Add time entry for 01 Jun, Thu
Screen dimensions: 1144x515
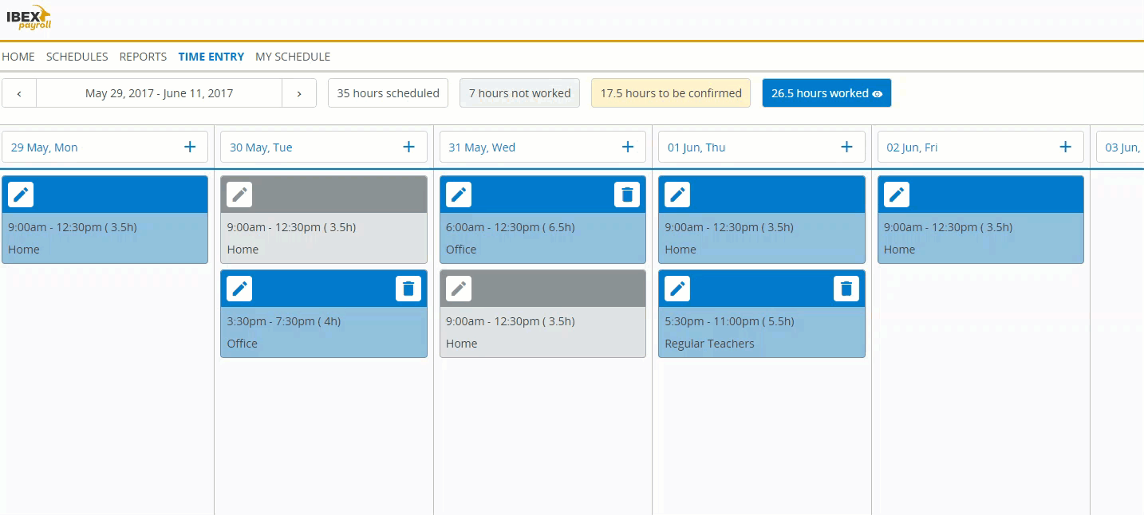[x=846, y=147]
